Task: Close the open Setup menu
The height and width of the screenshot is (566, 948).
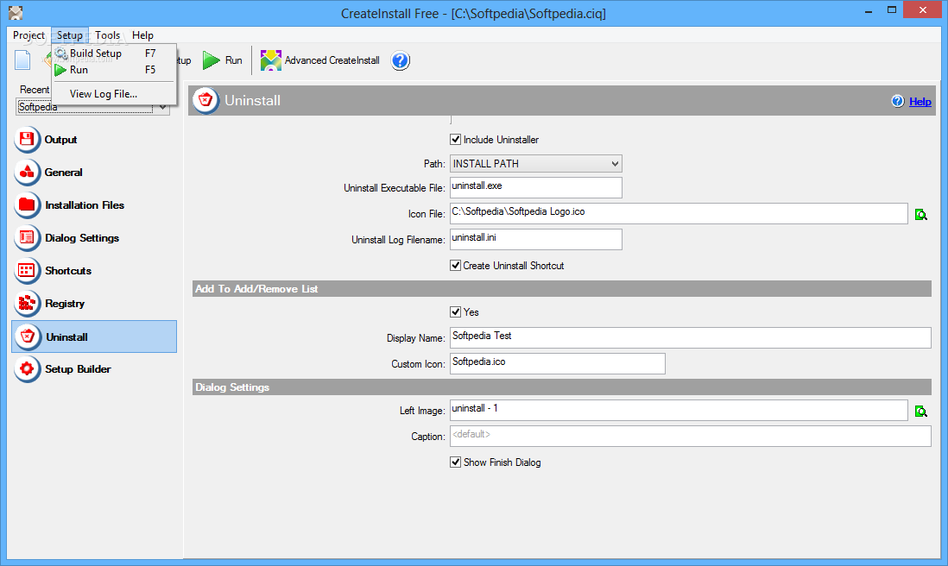Action: pos(70,35)
